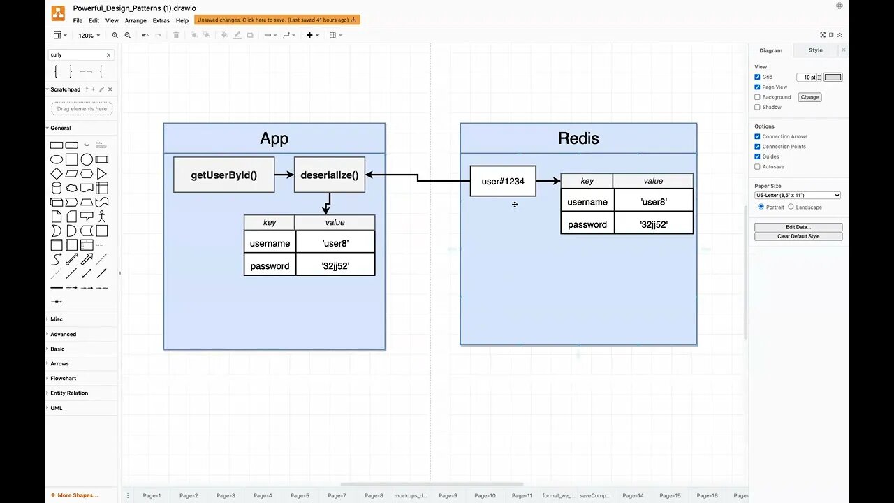Select the hexagon shape in General
This screenshot has height=503, width=894.
pyautogui.click(x=87, y=173)
